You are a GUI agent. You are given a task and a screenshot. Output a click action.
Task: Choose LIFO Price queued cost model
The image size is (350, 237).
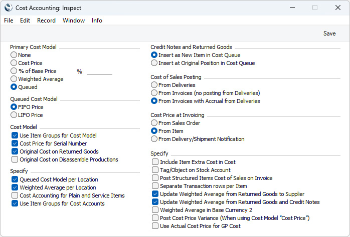click(x=14, y=115)
